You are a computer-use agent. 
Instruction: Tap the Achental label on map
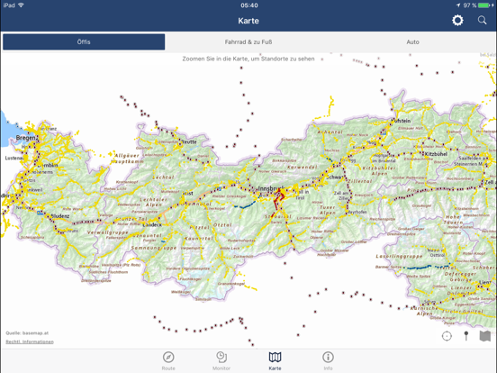[x=330, y=132]
